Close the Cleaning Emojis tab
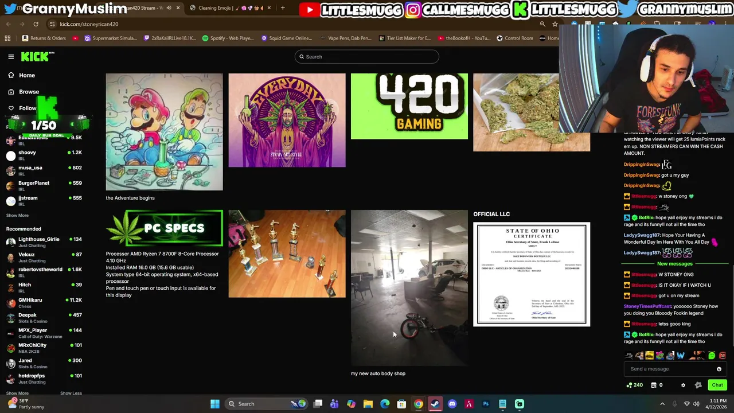Image resolution: width=734 pixels, height=413 pixels. click(270, 8)
